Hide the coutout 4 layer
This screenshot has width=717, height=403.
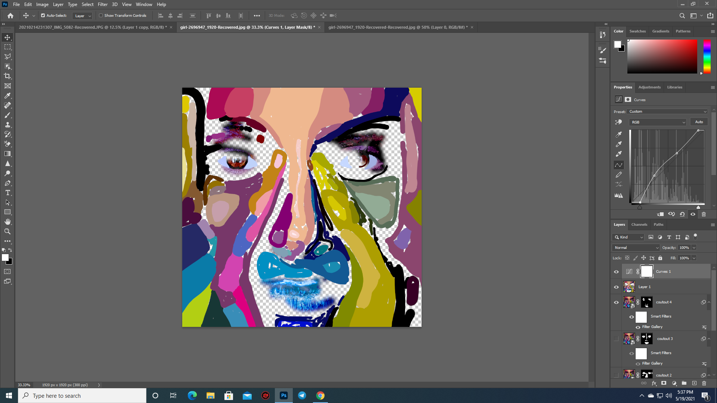tap(616, 302)
